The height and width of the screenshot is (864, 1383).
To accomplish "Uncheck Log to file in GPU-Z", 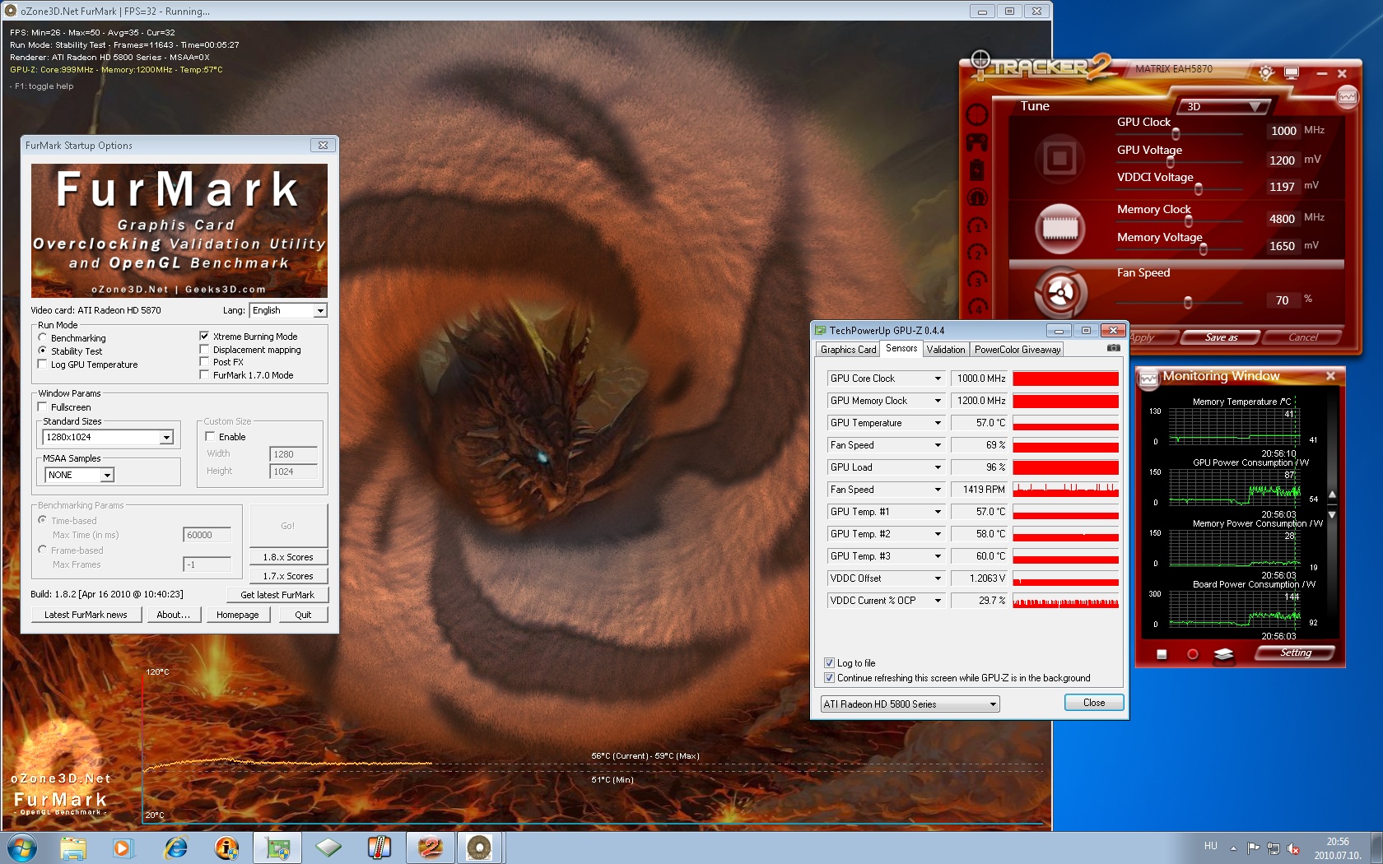I will tap(829, 662).
